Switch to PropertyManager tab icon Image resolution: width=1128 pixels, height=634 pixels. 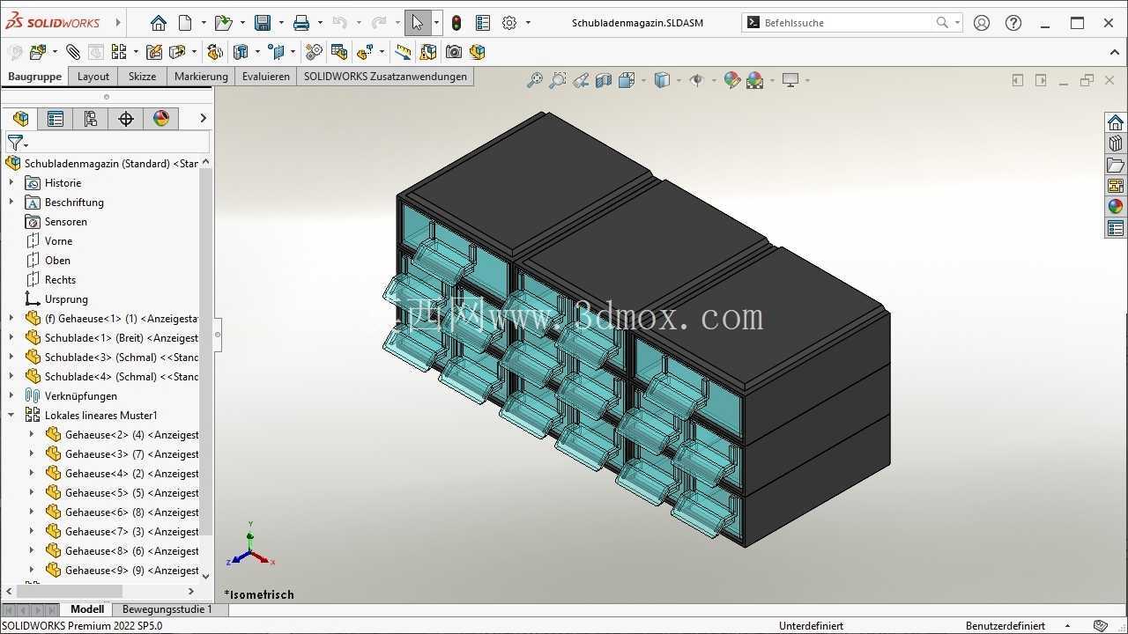(56, 118)
